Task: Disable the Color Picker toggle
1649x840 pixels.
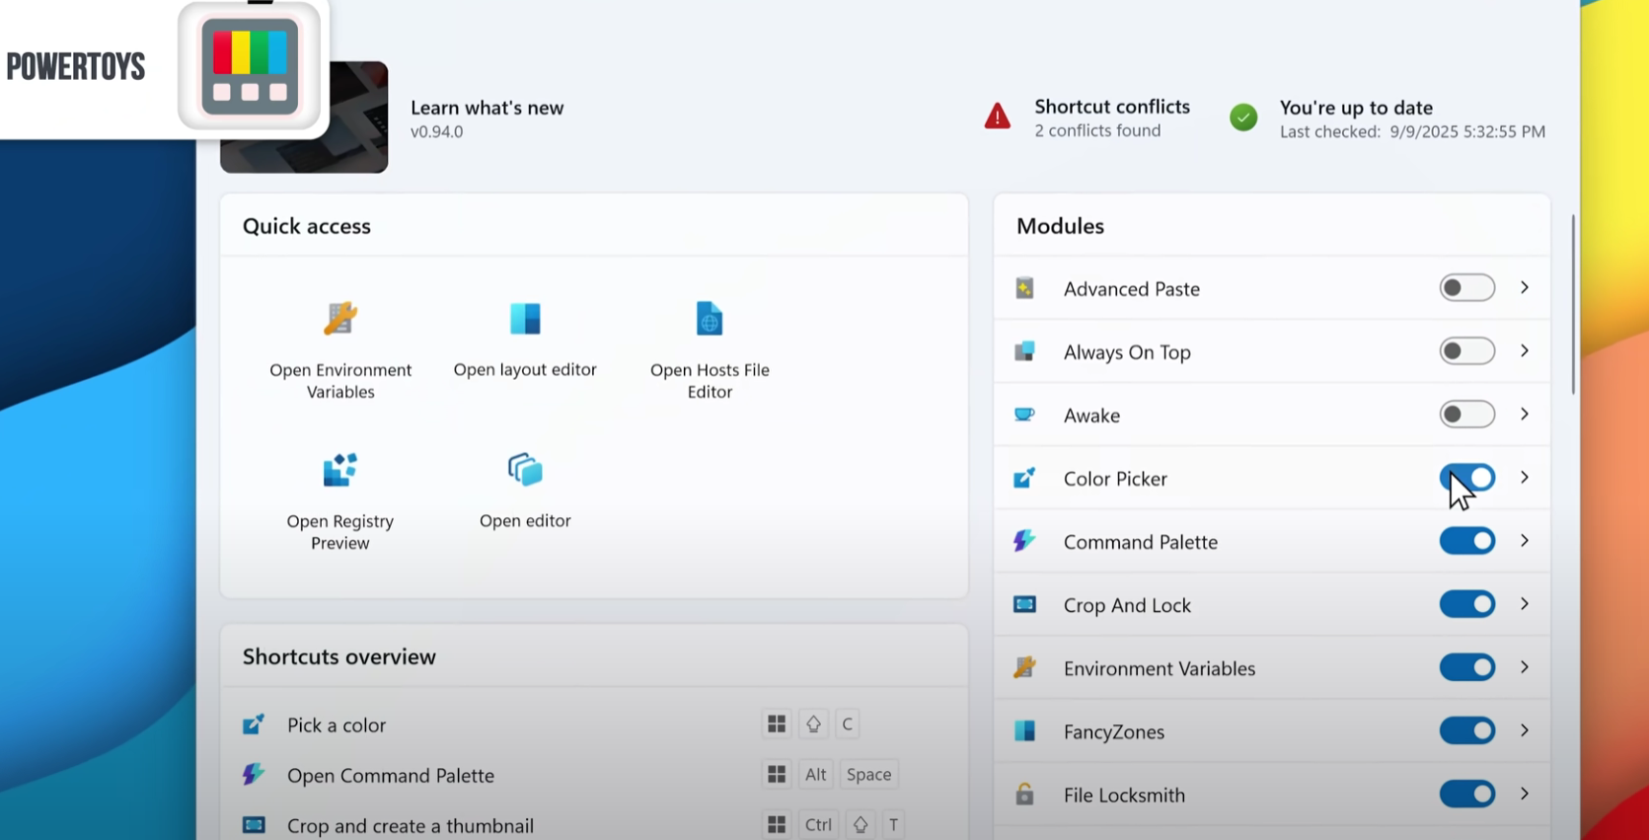Action: point(1466,478)
